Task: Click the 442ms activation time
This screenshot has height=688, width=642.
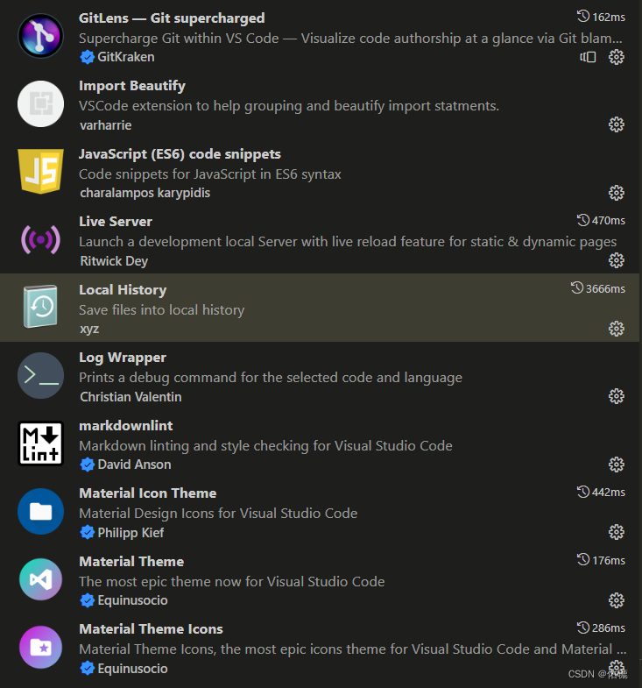Action: click(609, 493)
